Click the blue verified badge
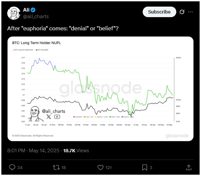The image size is (201, 176). (33, 10)
